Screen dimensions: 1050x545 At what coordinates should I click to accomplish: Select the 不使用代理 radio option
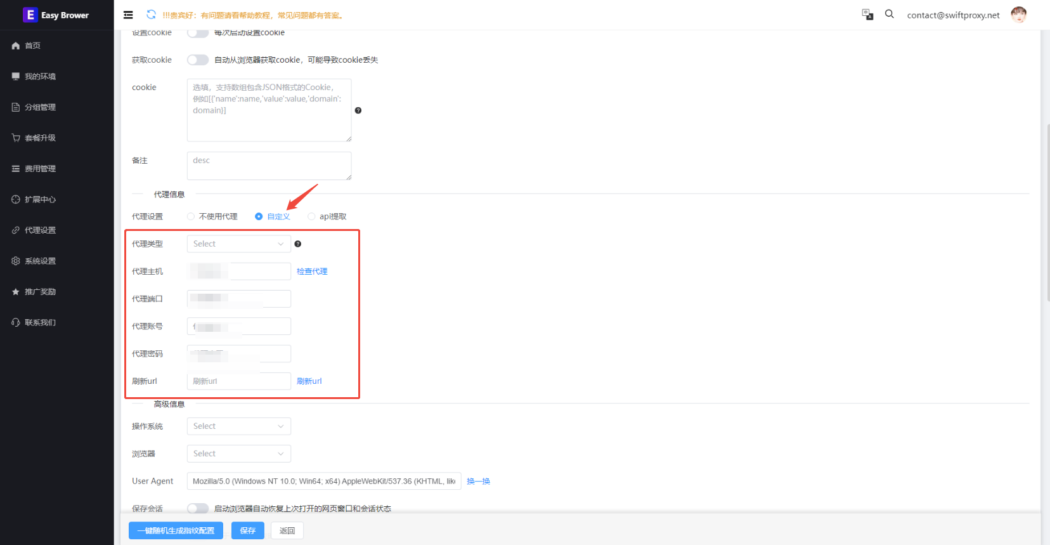[x=191, y=216]
